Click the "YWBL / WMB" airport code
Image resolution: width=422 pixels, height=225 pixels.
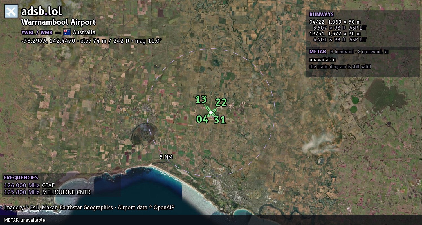click(x=37, y=32)
